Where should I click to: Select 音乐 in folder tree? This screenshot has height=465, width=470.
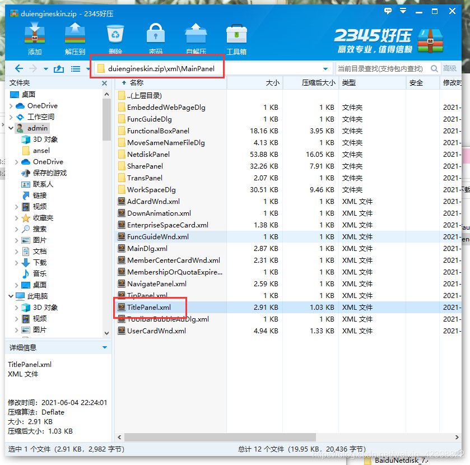pyautogui.click(x=40, y=274)
